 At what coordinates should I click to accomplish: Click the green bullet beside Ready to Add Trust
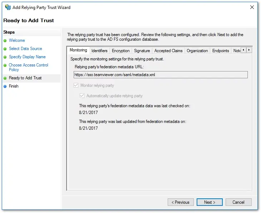point(5,78)
